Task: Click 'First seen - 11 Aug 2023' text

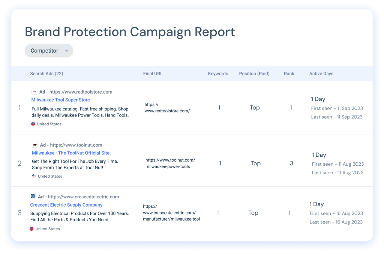Action: [x=338, y=164]
